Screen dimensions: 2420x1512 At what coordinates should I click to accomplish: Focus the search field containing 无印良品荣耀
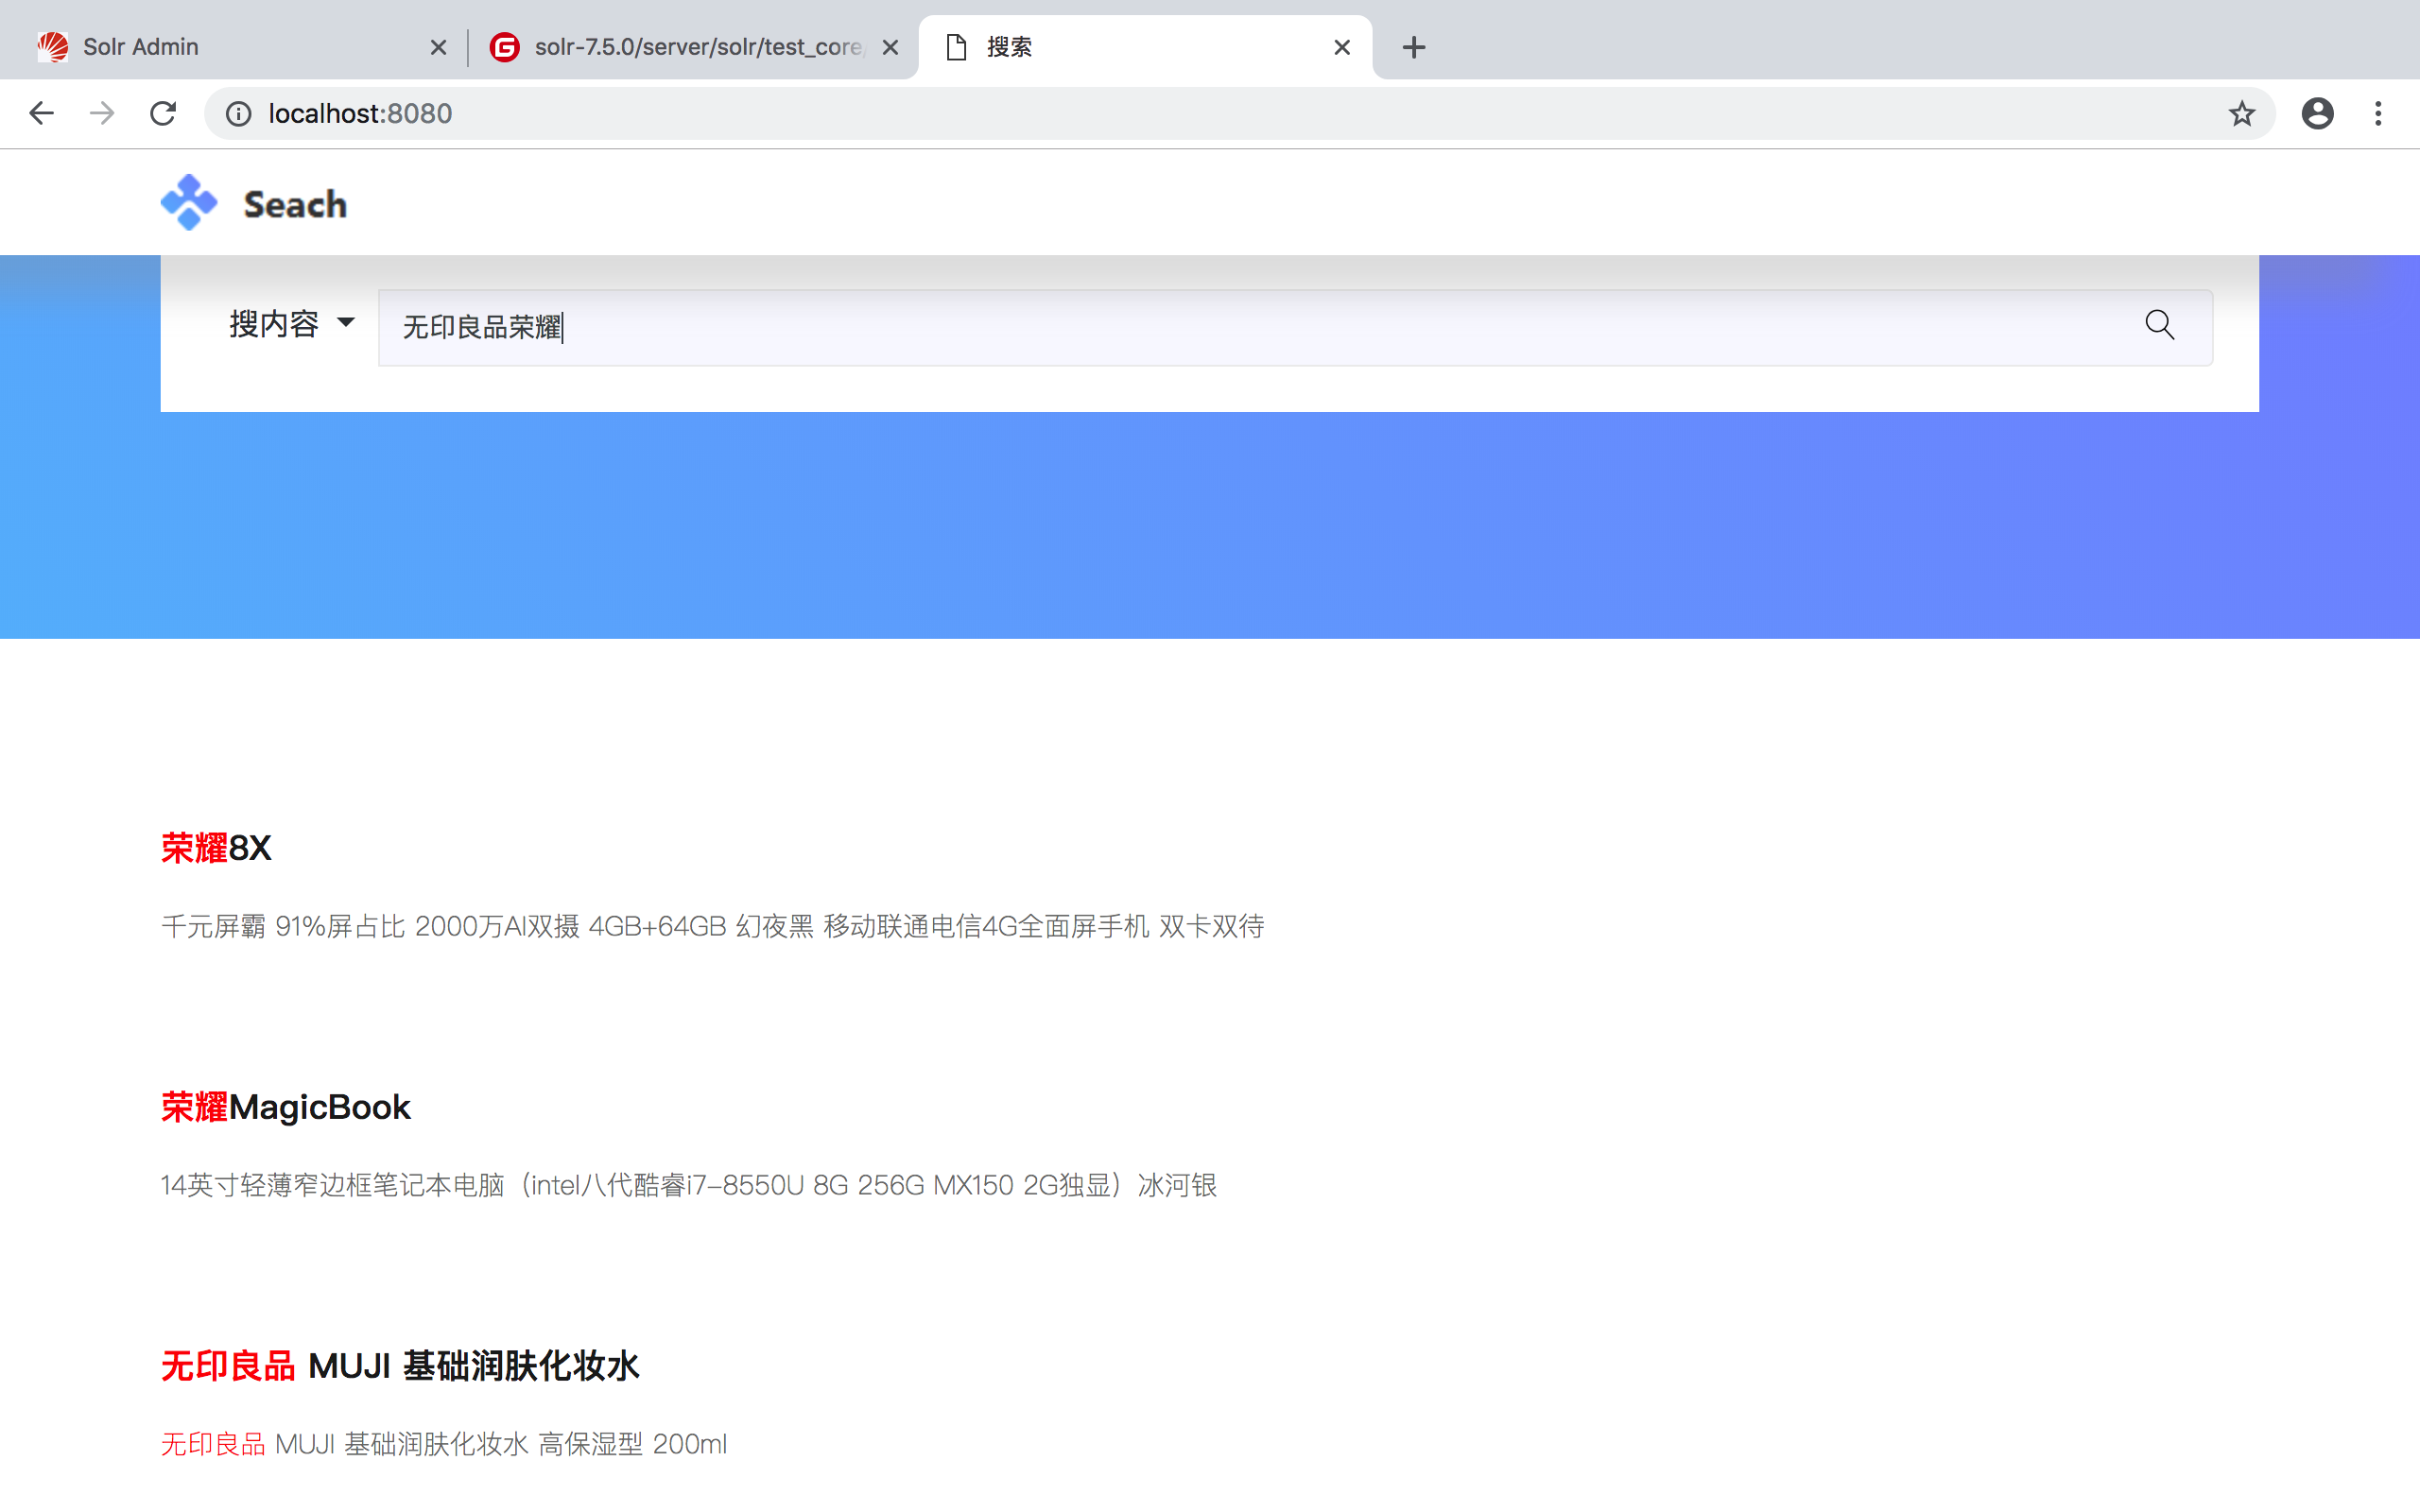(1295, 328)
